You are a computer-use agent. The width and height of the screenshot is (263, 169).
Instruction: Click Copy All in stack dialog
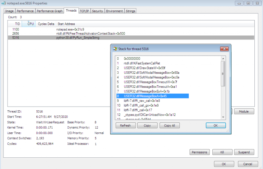point(170,125)
